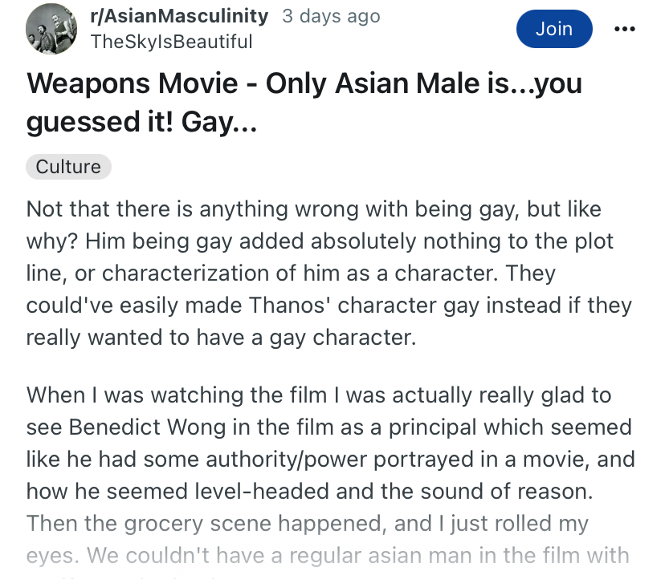Filter posts by the Culture flair
This screenshot has height=579, width=665.
click(x=68, y=167)
